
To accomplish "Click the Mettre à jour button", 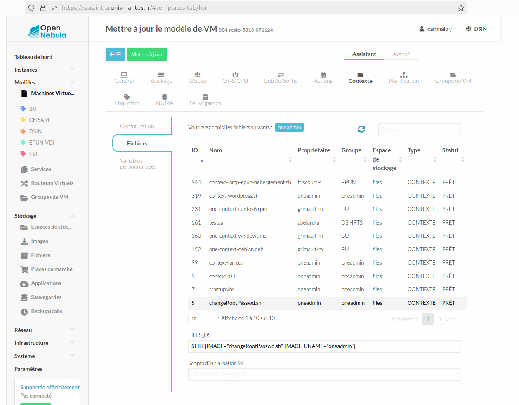I will point(147,54).
